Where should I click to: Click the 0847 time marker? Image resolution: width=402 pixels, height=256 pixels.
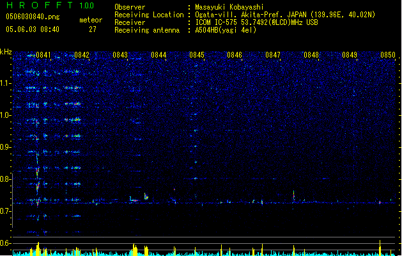pos(273,55)
